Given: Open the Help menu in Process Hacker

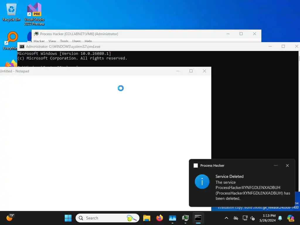Looking at the screenshot, I should [x=88, y=41].
